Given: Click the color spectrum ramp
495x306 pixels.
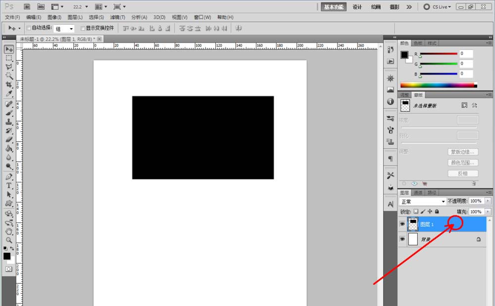Looking at the screenshot, I should (x=439, y=85).
